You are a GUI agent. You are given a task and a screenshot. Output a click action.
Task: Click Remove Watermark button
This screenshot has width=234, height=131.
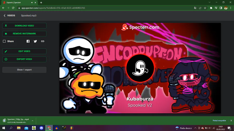pyautogui.click(x=24, y=34)
